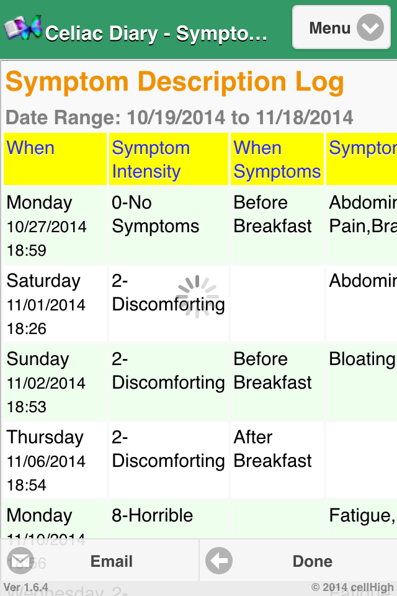The width and height of the screenshot is (397, 596).
Task: Click the "Bloating" symptom cell
Action: (362, 359)
